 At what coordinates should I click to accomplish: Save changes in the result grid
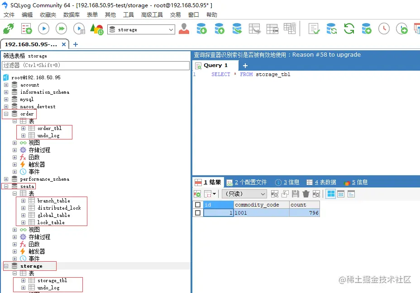tap(296, 194)
